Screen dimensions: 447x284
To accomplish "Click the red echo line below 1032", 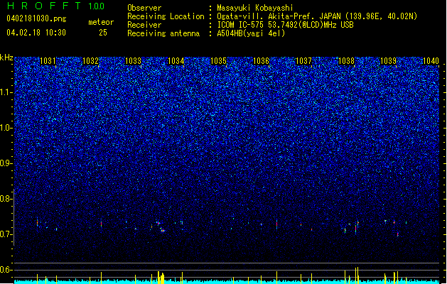I will [x=101, y=224].
